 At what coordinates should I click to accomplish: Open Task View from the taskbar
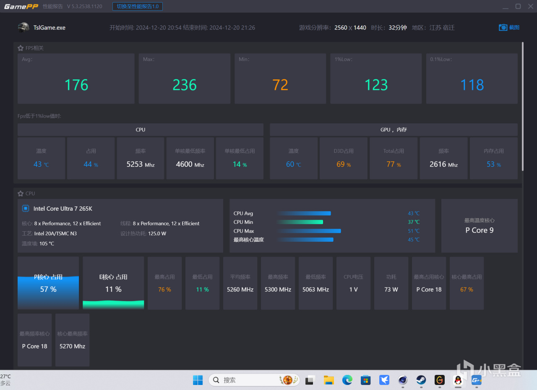(x=310, y=380)
